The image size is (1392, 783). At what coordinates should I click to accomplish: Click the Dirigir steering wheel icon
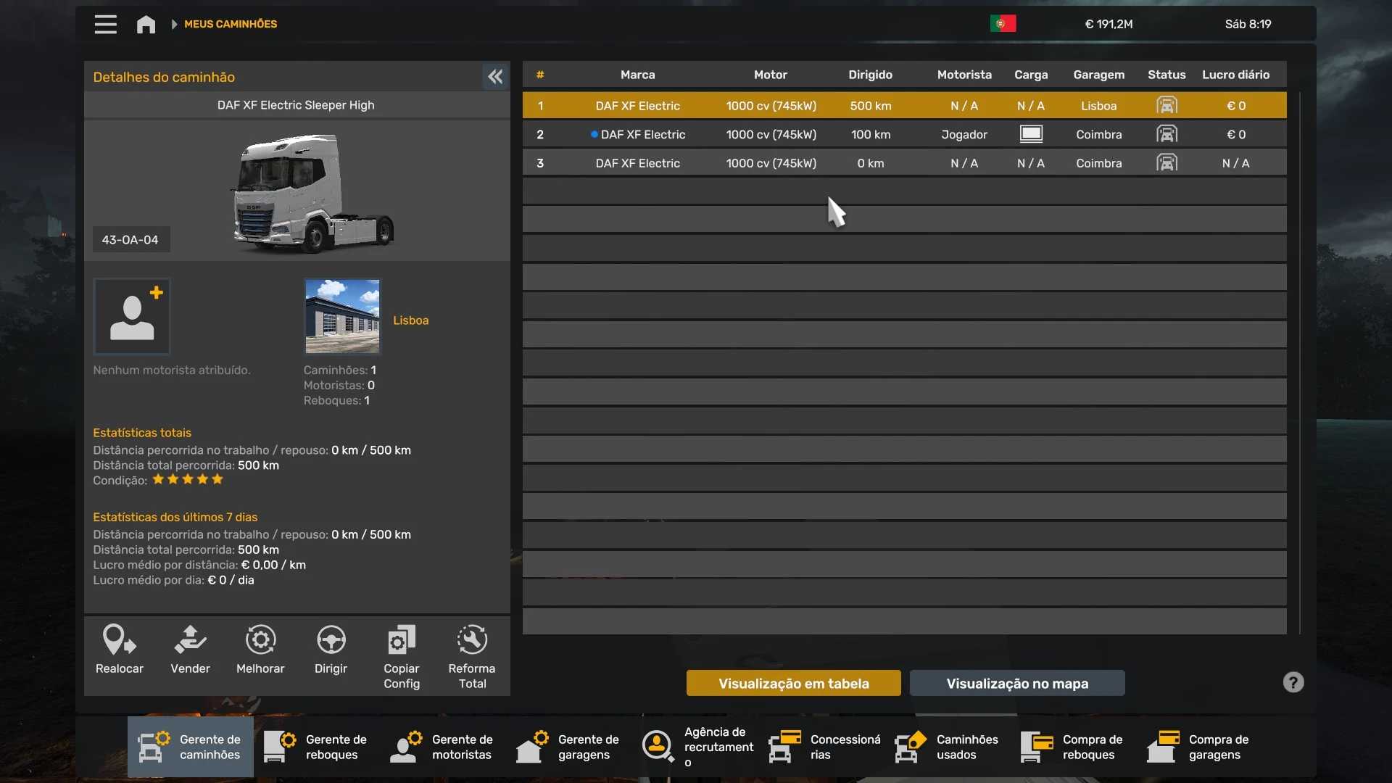(x=331, y=641)
